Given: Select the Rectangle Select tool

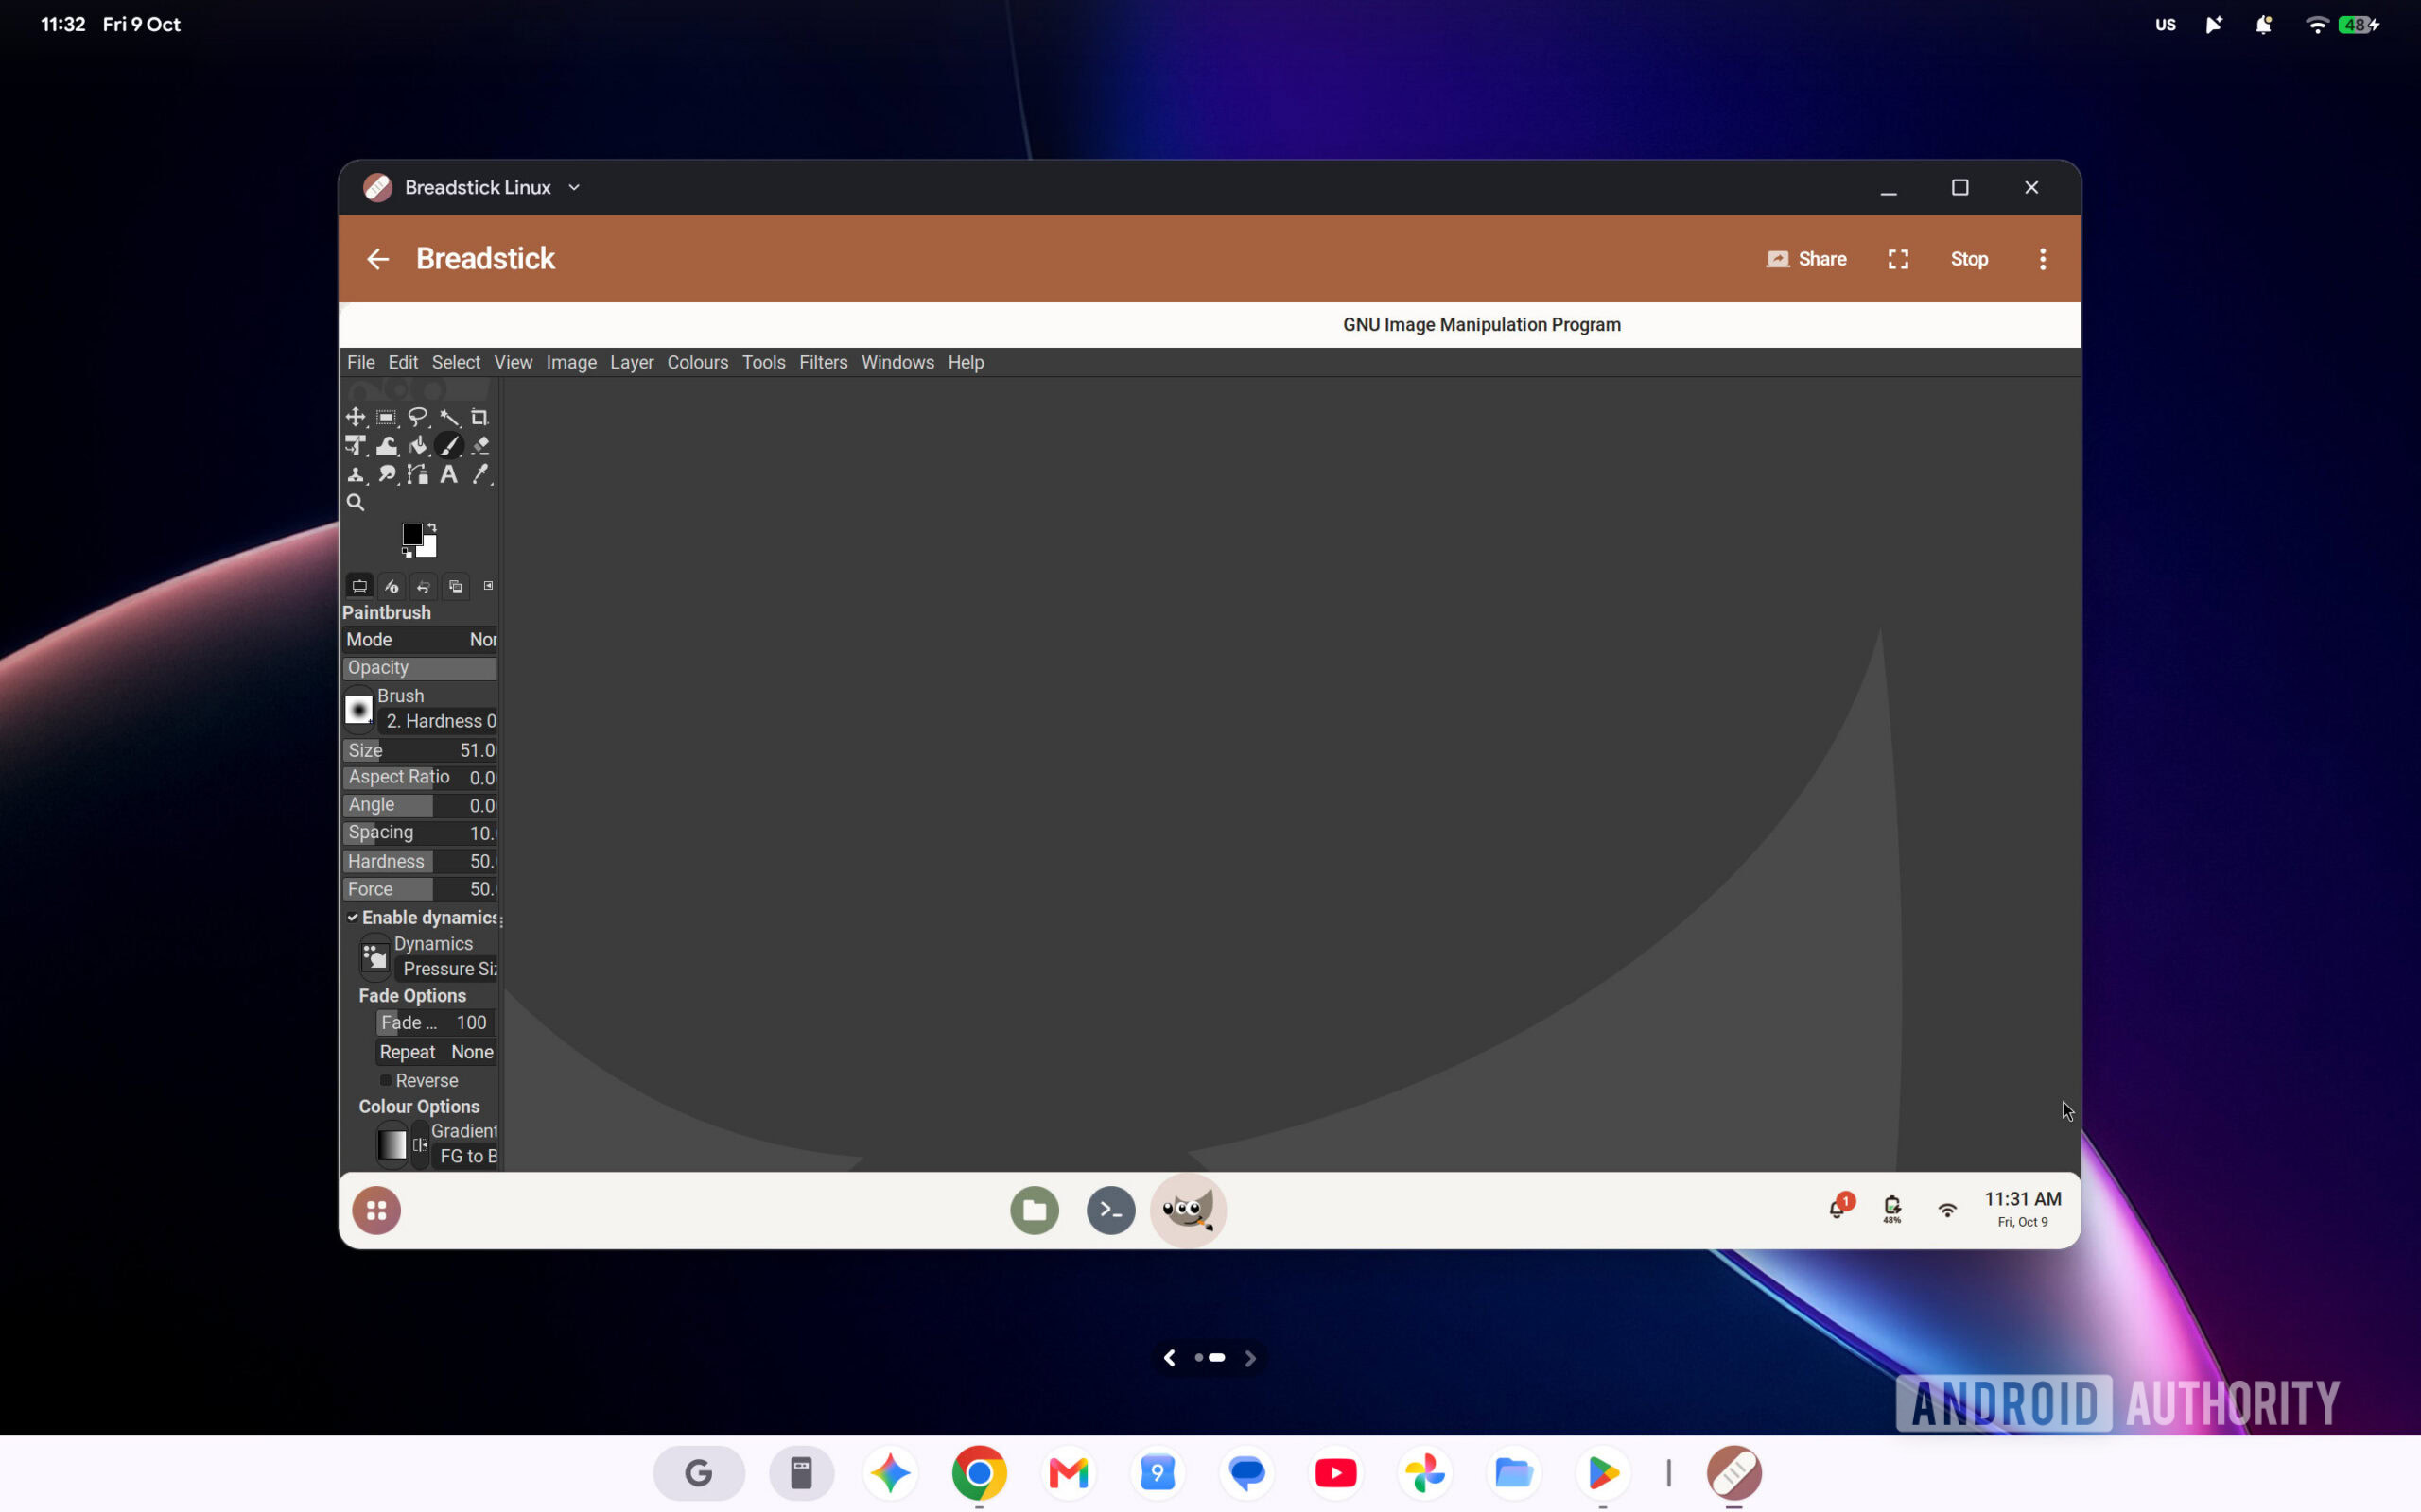Looking at the screenshot, I should pyautogui.click(x=386, y=417).
